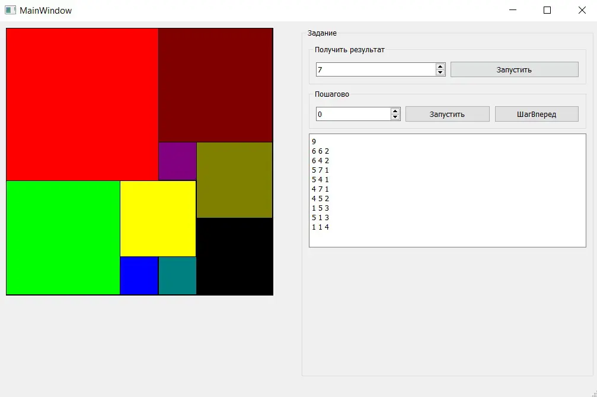Click the dark maroon square

(x=215, y=85)
